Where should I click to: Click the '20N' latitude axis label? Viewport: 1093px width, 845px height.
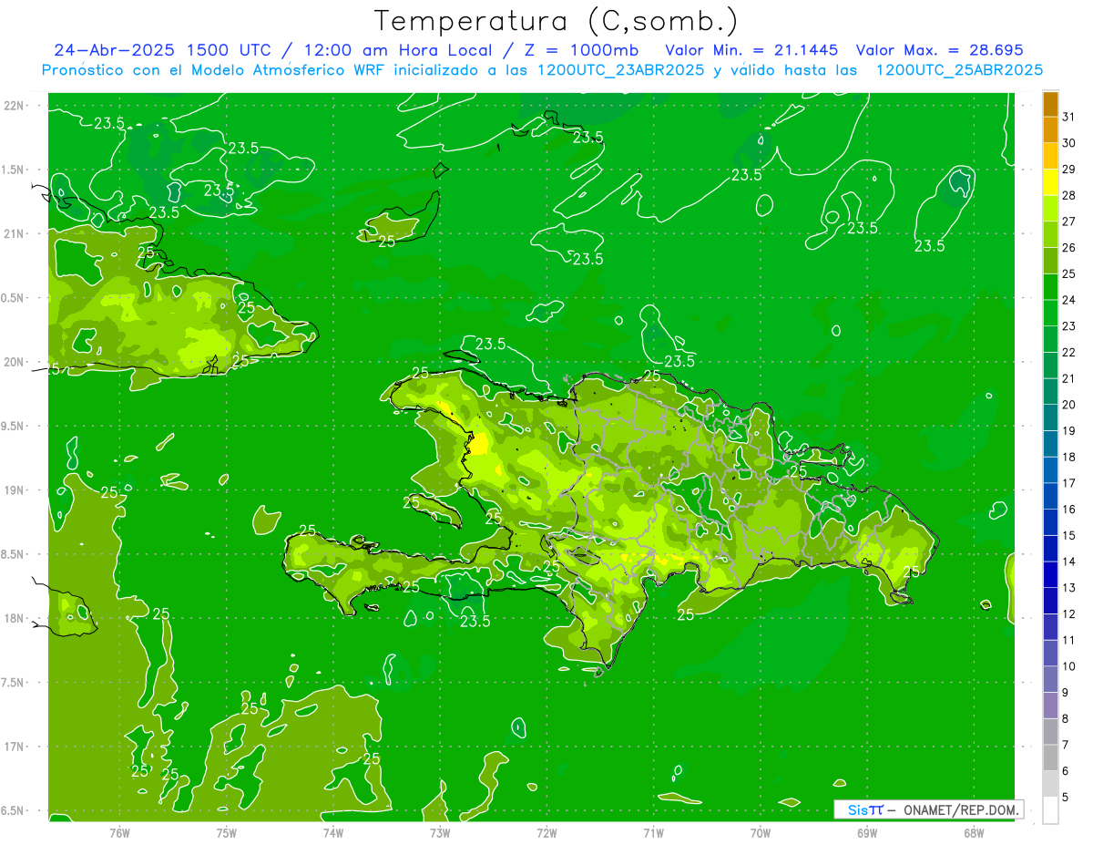point(14,362)
